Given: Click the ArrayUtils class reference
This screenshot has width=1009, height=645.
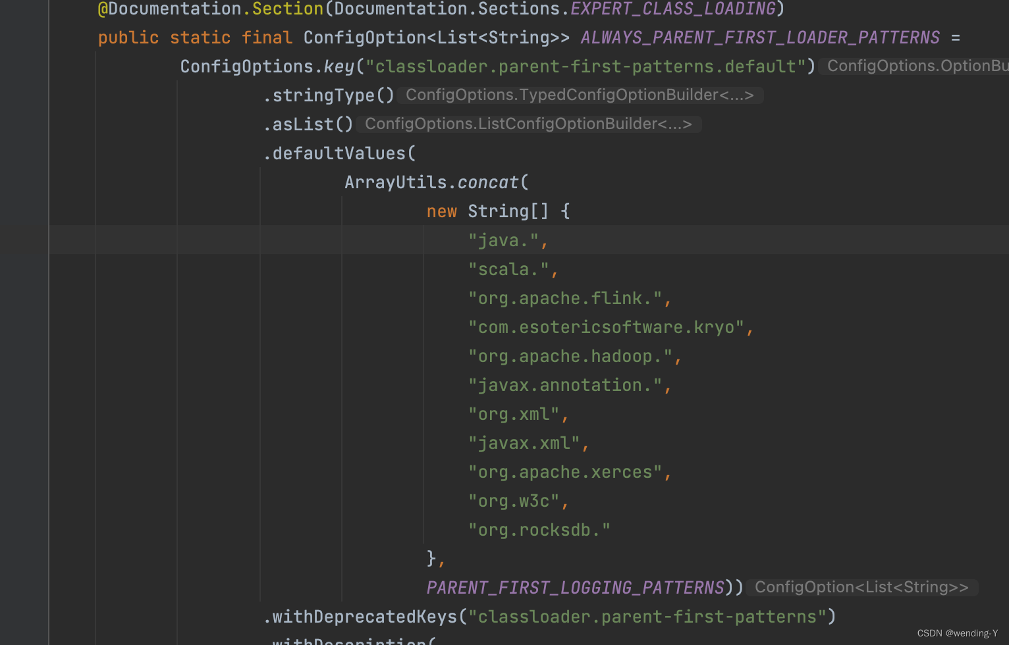Looking at the screenshot, I should [396, 182].
